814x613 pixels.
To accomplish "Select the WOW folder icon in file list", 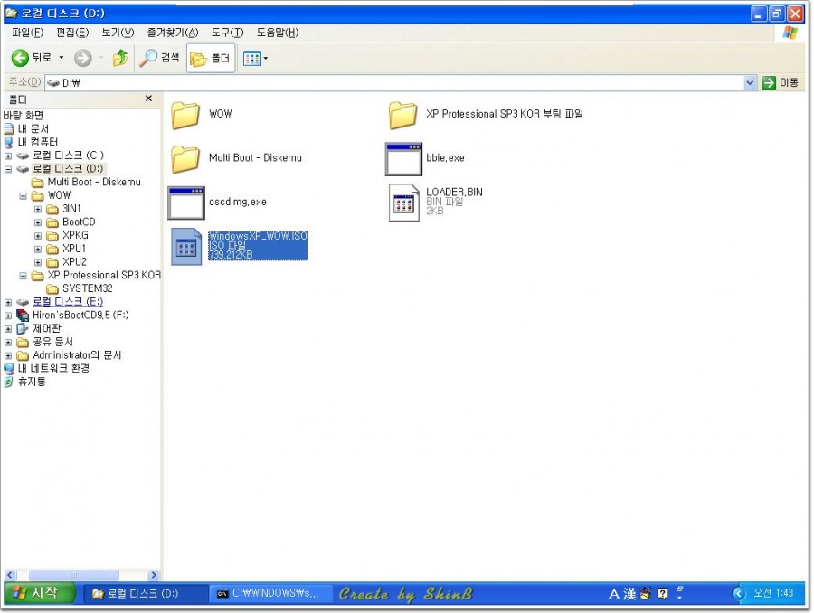I will tap(185, 115).
